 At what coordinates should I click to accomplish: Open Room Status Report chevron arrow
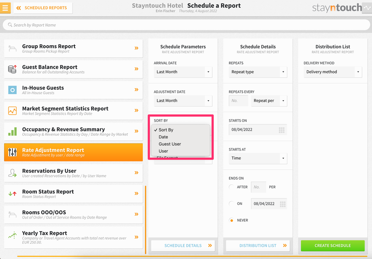point(136,193)
